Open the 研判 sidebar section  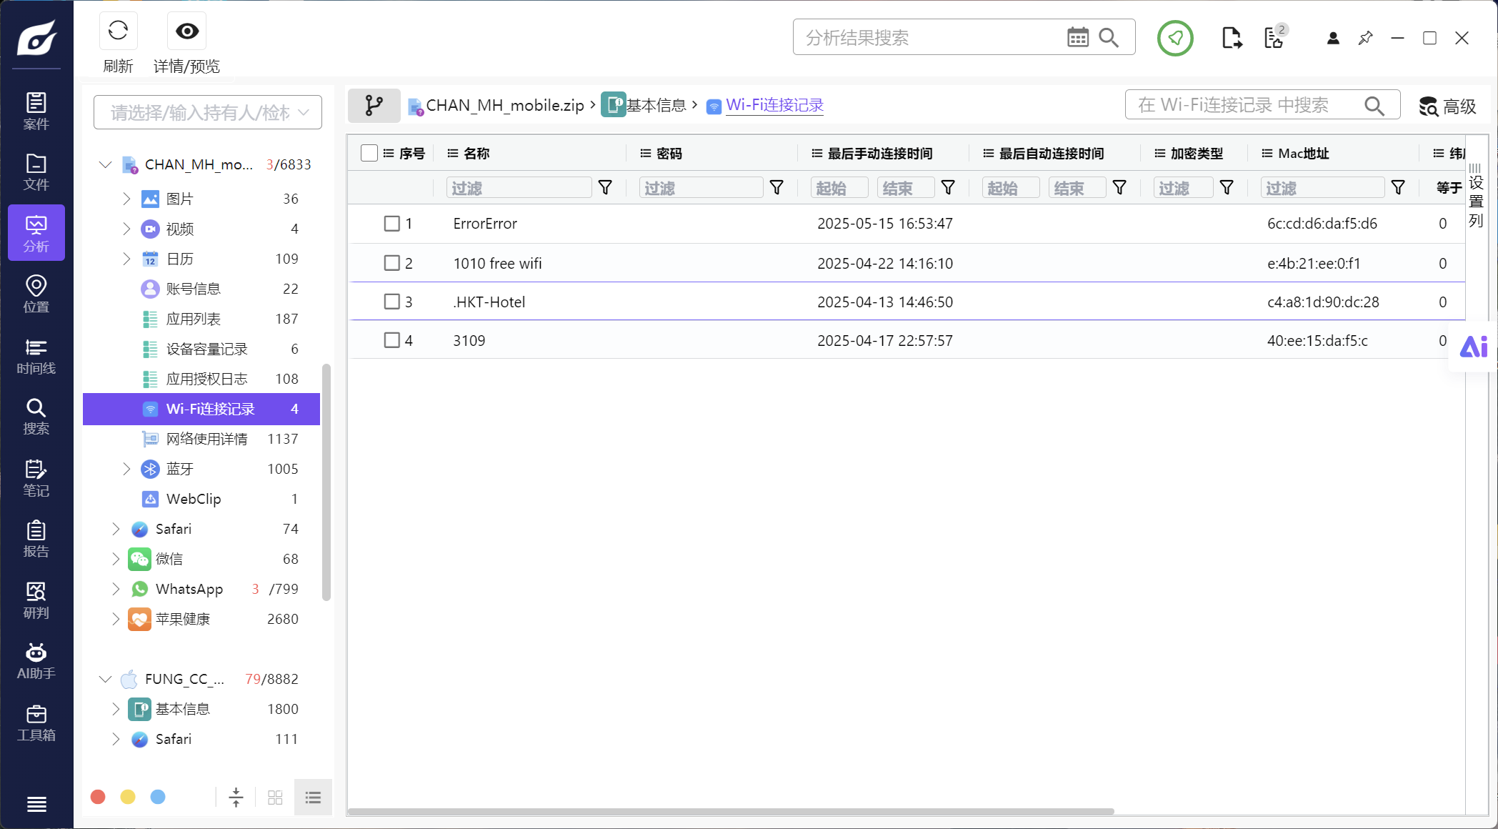coord(36,600)
